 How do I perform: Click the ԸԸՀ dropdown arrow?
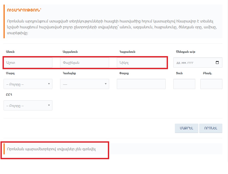point(49,105)
